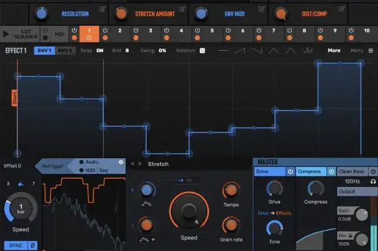This screenshot has width=378, height=251.
Task: Expand More envelope shape options
Action: click(335, 50)
